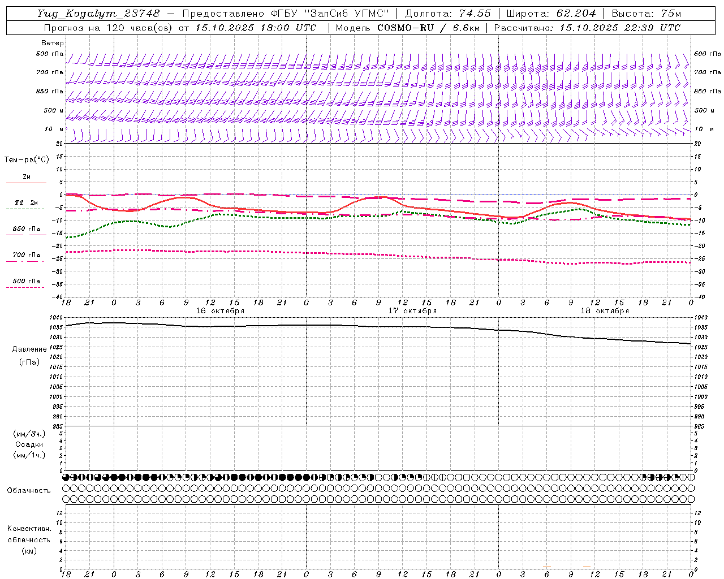
Task: Click the dashed line sample under Td 2м
Action: (25, 209)
